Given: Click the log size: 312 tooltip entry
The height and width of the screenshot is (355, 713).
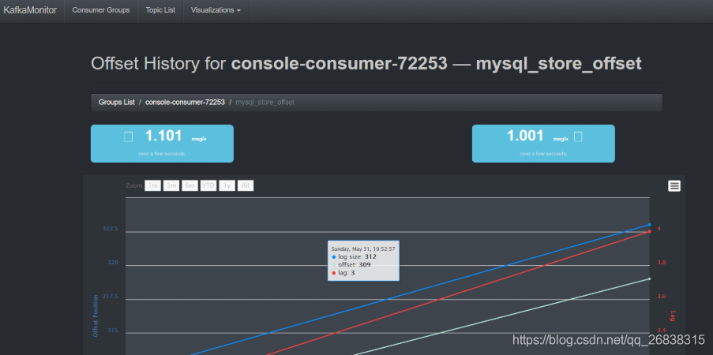Looking at the screenshot, I should (x=355, y=257).
